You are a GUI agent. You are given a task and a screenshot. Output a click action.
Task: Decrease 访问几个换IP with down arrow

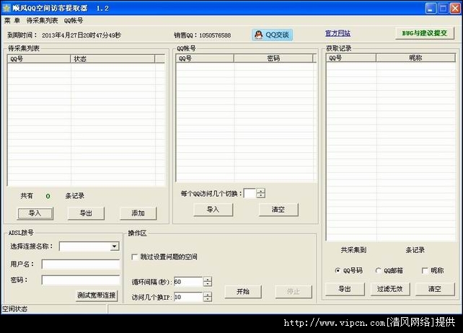(208, 298)
